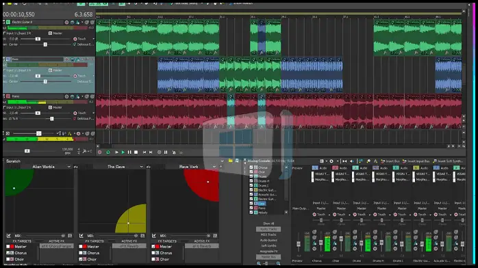Toggle Loop Playback in transport bar
Screen dimensions: 478x268
108,152
